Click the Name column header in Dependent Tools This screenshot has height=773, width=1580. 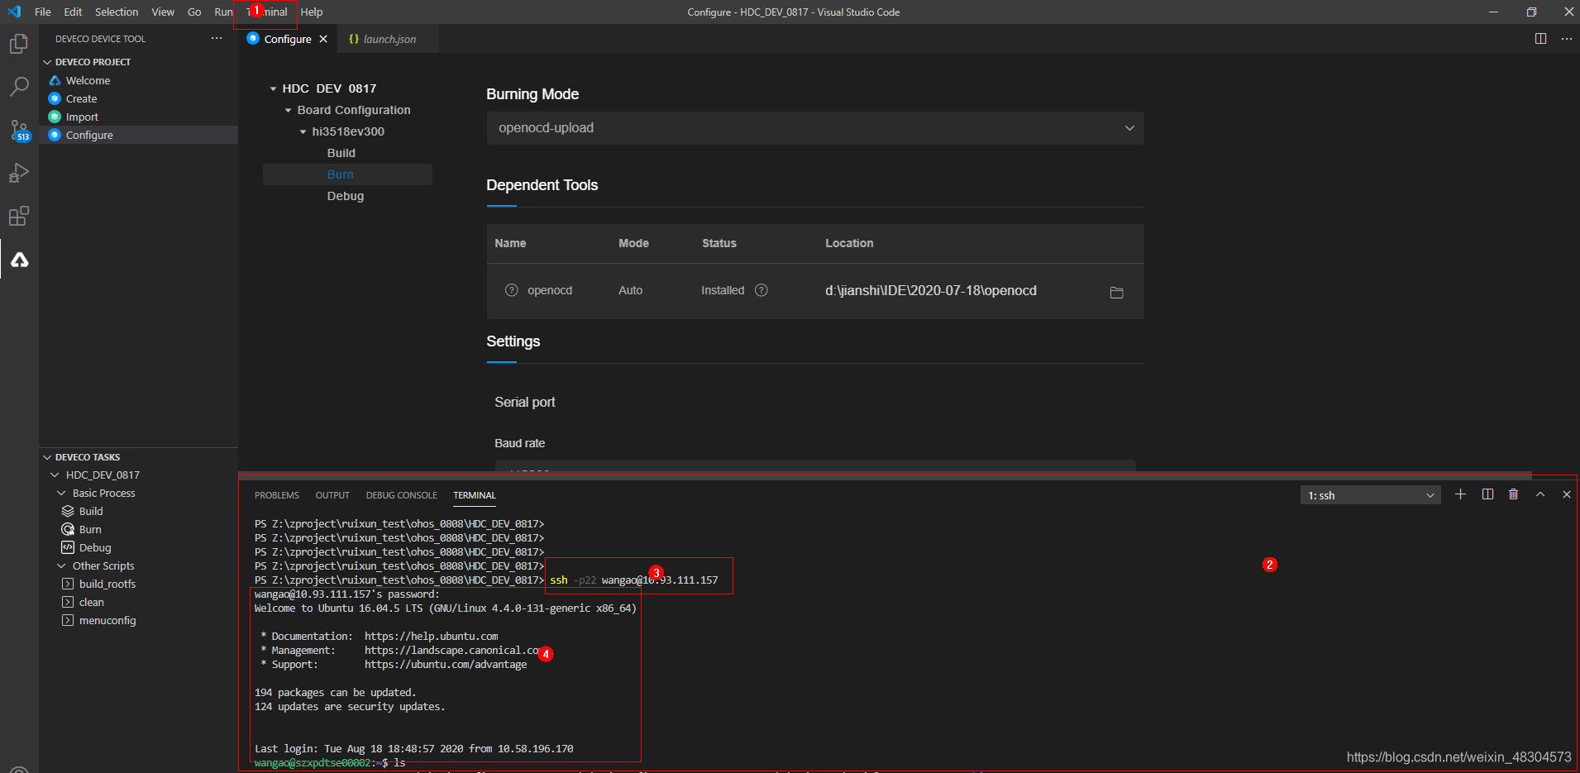coord(510,243)
